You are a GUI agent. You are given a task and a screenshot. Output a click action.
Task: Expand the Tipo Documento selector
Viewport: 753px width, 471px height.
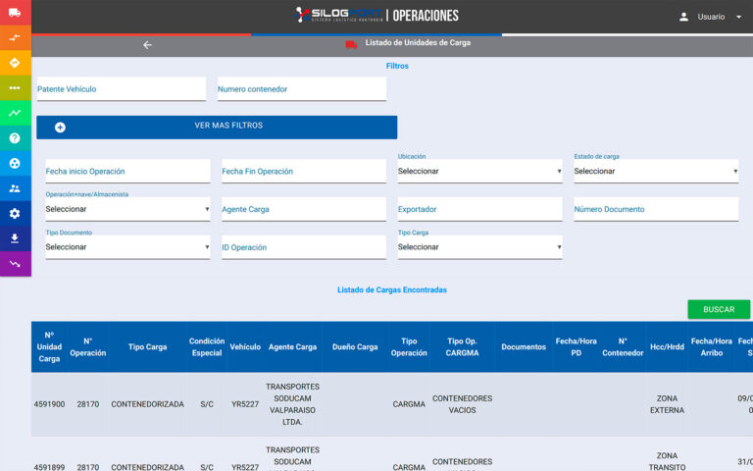click(127, 247)
